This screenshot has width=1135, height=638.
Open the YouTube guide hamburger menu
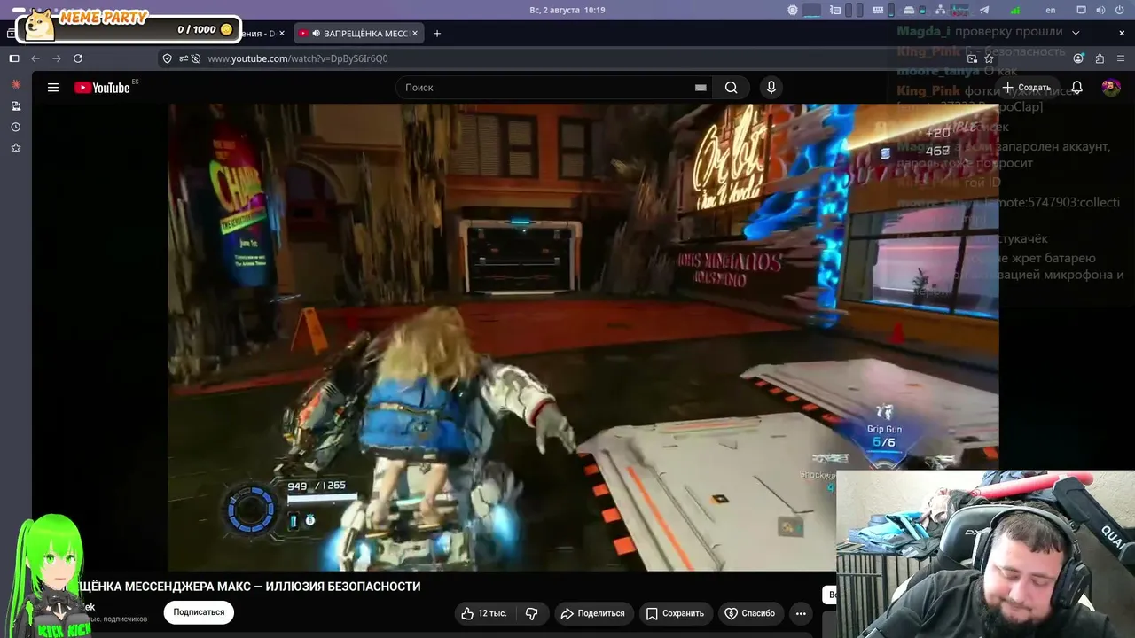click(53, 88)
